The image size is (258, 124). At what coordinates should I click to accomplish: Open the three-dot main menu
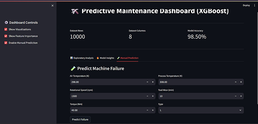click(254, 5)
